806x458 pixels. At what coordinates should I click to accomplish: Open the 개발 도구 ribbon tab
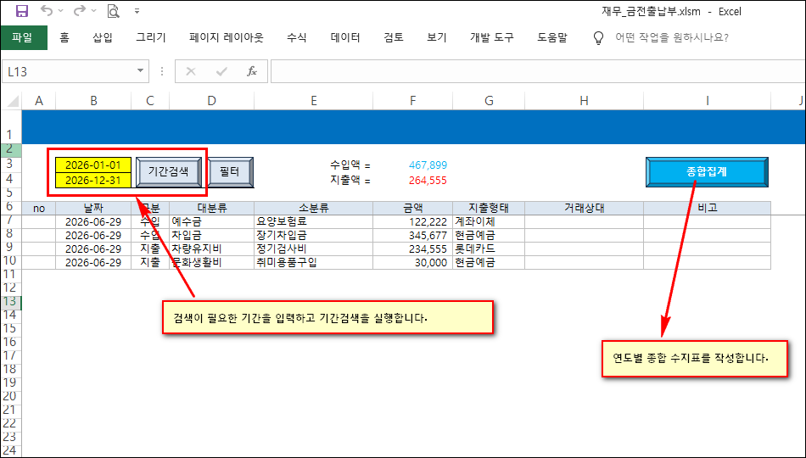click(491, 37)
